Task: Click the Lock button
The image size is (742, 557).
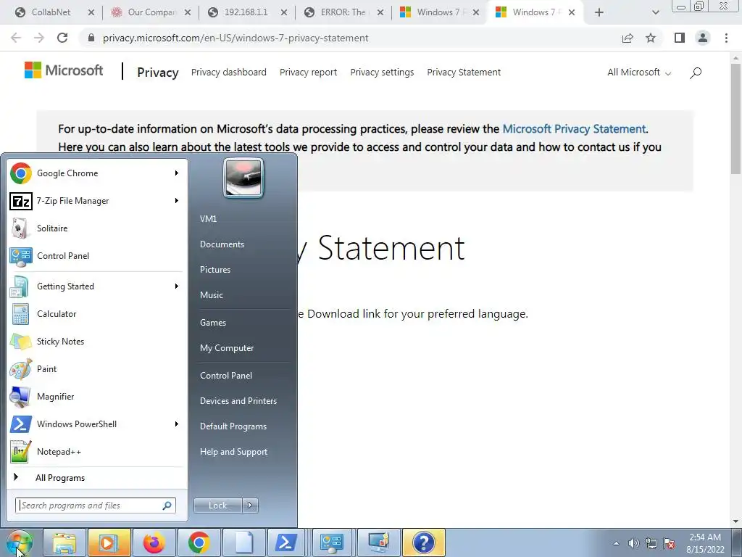Action: click(217, 506)
